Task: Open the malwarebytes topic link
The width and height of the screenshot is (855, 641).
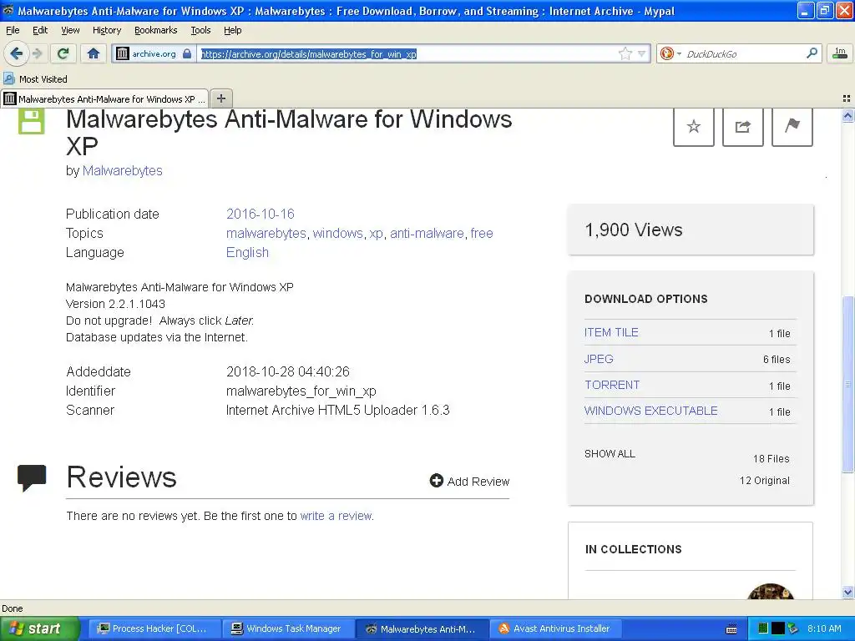Action: (x=266, y=234)
